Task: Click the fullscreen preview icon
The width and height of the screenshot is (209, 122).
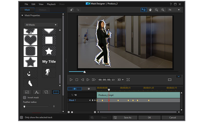Action: (128, 80)
